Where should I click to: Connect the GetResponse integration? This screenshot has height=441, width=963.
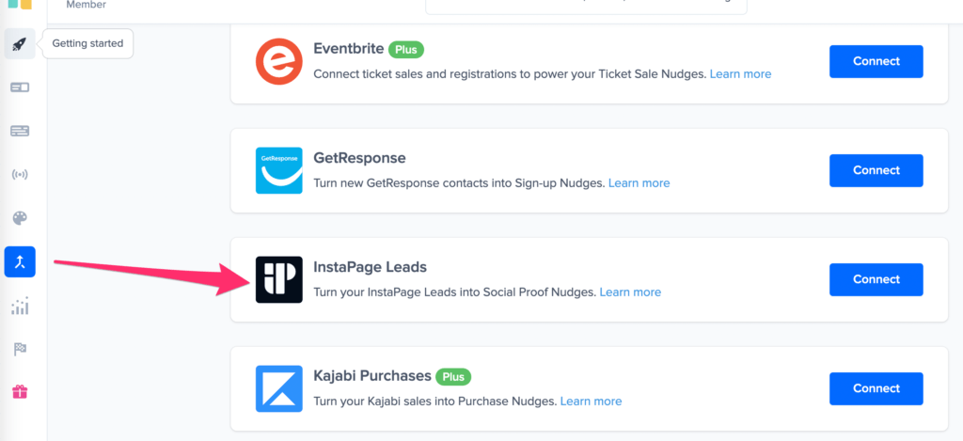pyautogui.click(x=876, y=170)
